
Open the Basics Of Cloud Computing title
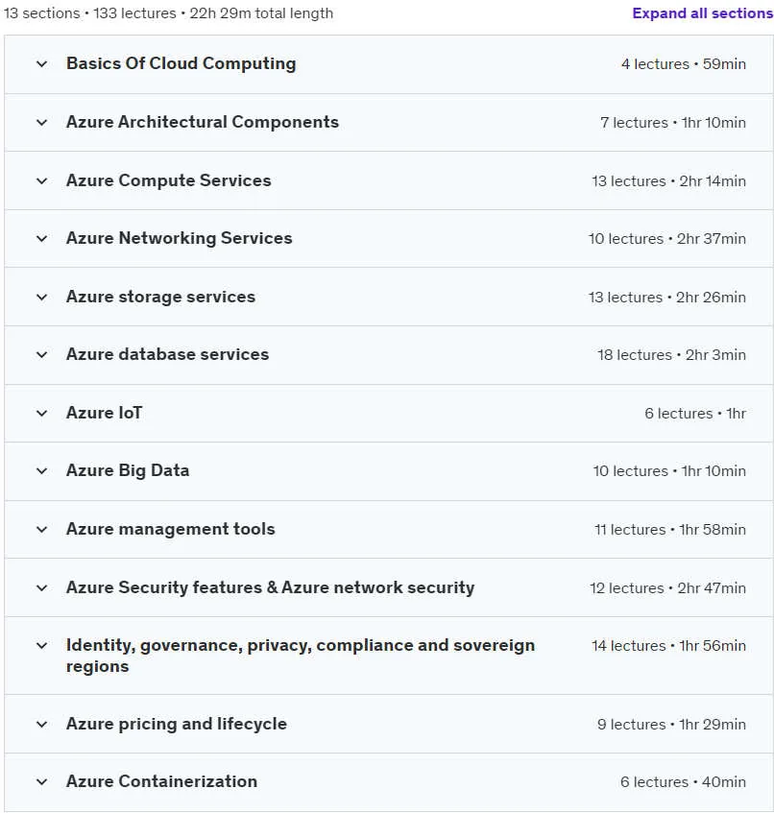(x=181, y=63)
